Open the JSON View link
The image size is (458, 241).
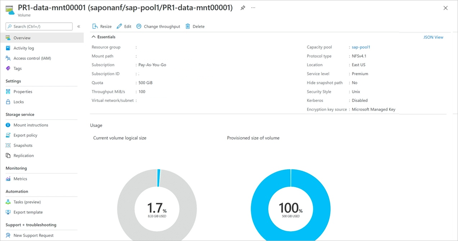coord(433,37)
